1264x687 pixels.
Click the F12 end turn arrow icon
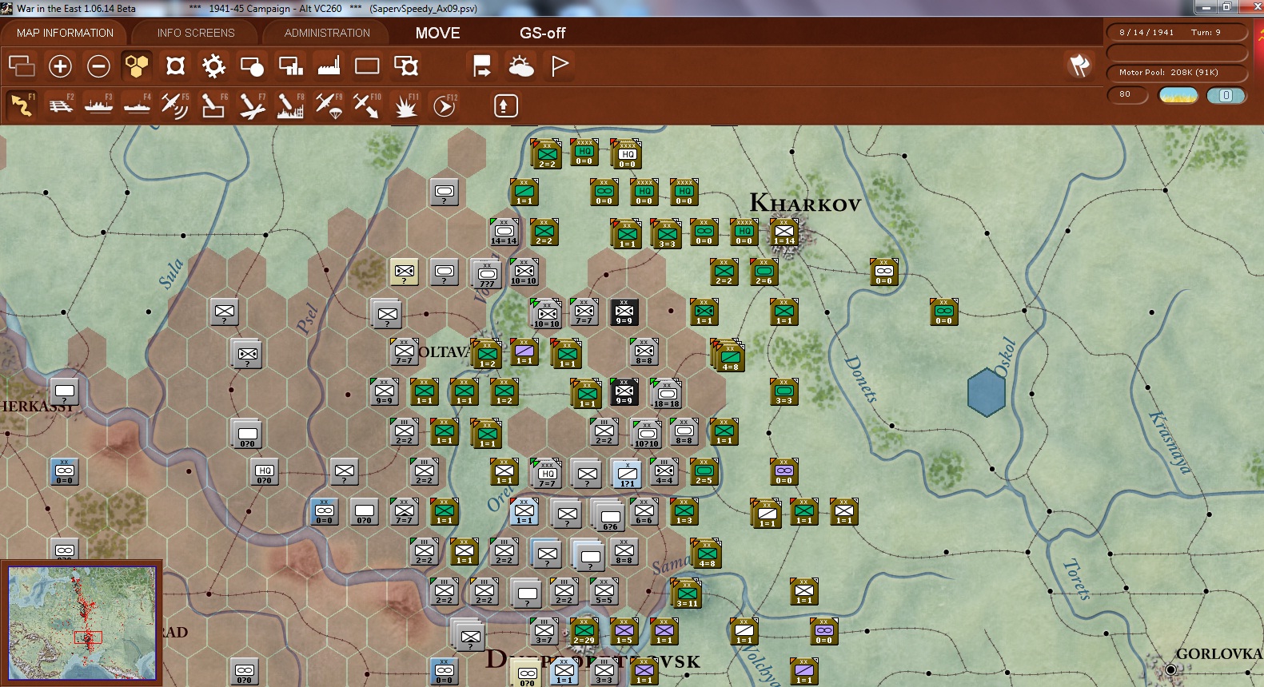pos(444,105)
